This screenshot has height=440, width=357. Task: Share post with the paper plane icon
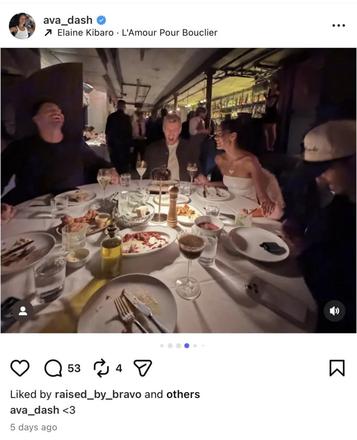142,368
